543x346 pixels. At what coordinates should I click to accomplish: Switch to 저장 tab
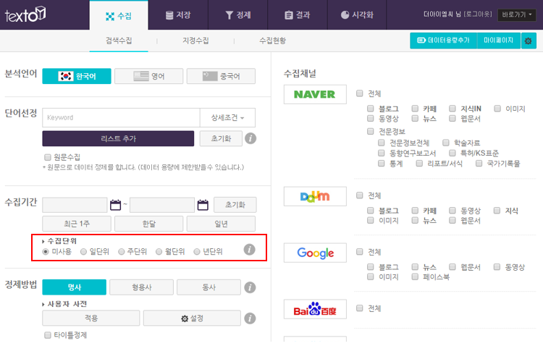click(x=178, y=14)
